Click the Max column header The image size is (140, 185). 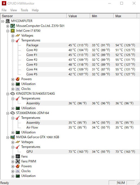(125, 16)
